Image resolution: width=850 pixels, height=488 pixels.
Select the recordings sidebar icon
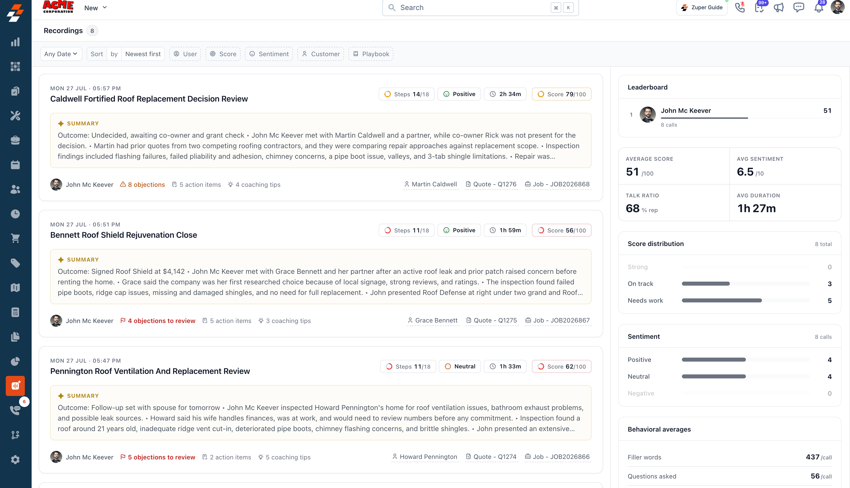click(15, 386)
